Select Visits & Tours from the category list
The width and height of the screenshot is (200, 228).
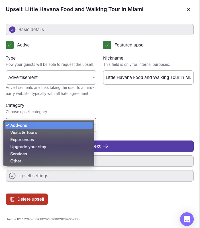(x=23, y=133)
